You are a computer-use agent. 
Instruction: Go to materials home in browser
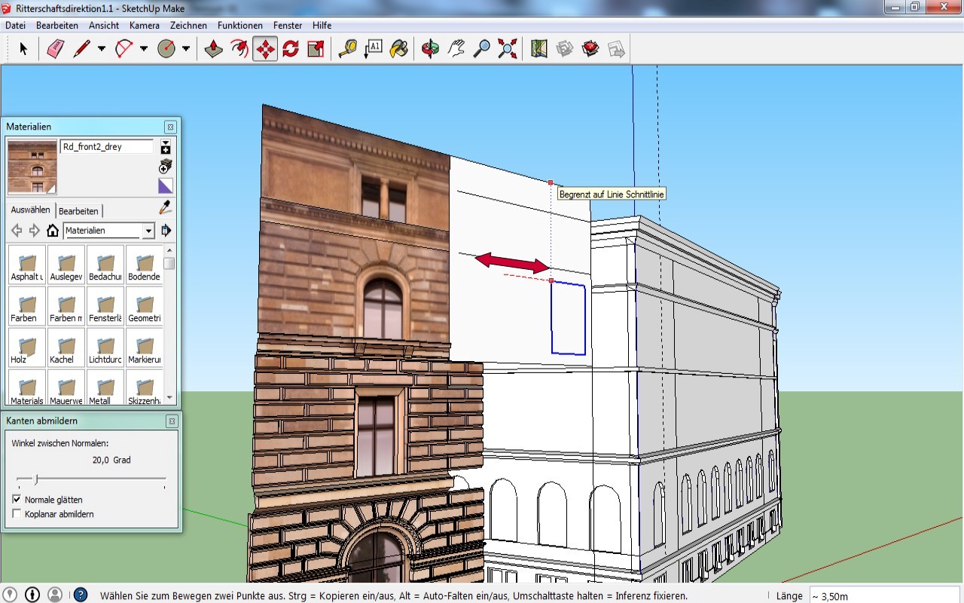[53, 231]
